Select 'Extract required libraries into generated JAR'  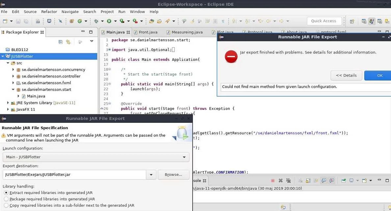pyautogui.click(x=6, y=193)
